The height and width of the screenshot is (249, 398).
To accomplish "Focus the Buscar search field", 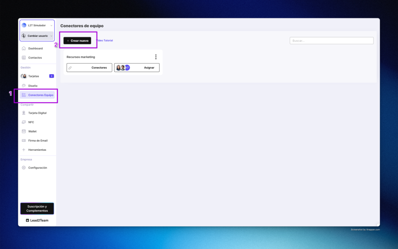I will click(x=331, y=41).
